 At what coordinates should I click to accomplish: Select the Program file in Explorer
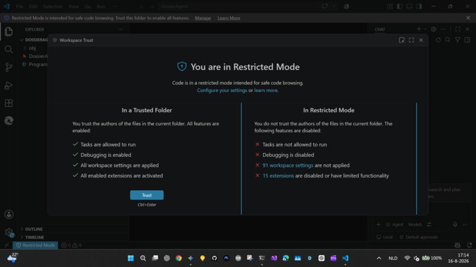[x=35, y=64]
